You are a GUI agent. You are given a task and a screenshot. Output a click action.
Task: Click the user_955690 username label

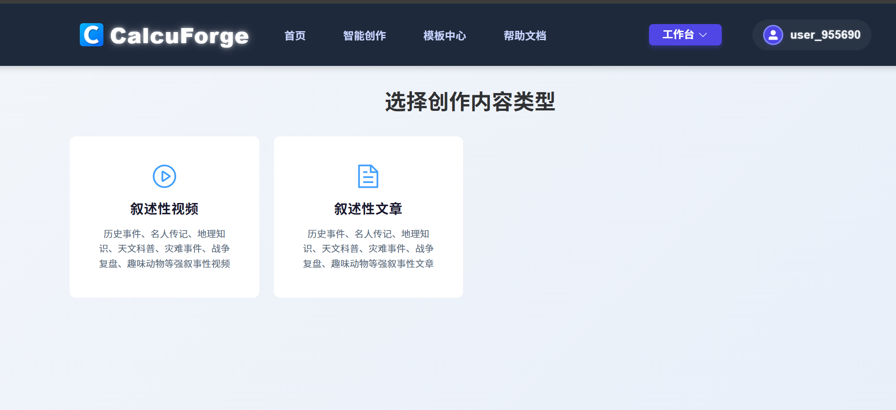coord(825,35)
